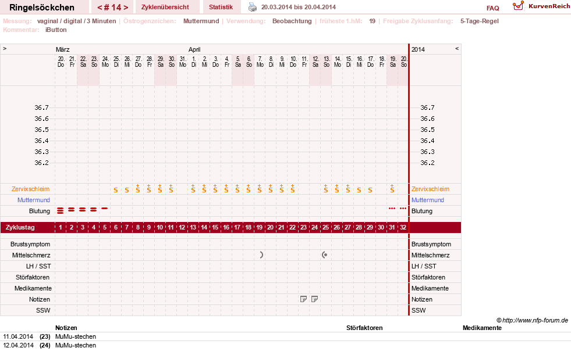Click the cervical mucus S+ symbol on day 22
The height and width of the screenshot is (362, 571).
[x=292, y=188]
